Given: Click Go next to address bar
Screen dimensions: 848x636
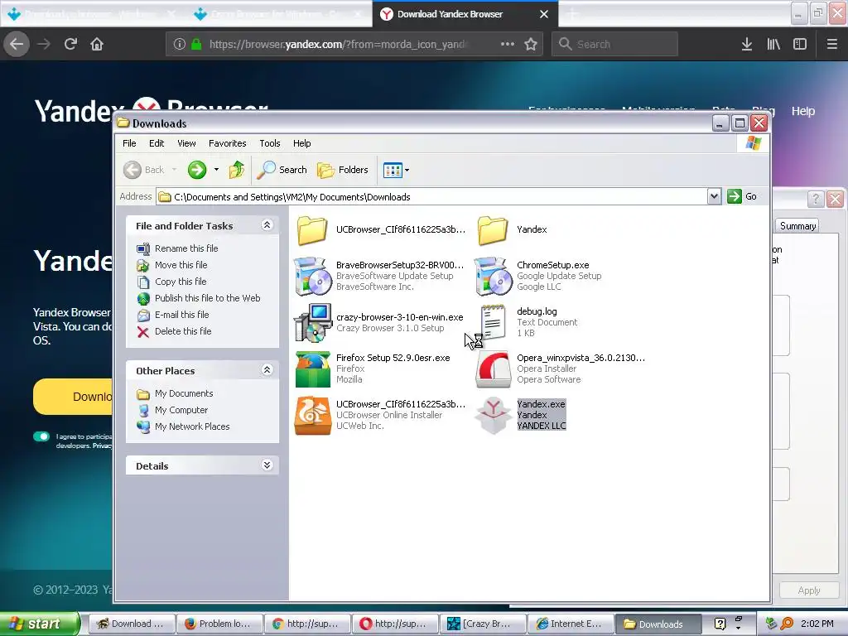Looking at the screenshot, I should pos(743,196).
